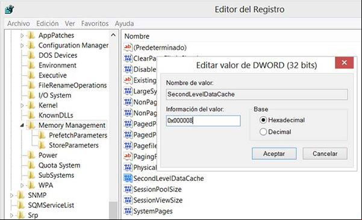Select the Srp tree item
The height and width of the screenshot is (220, 362).
click(33, 215)
